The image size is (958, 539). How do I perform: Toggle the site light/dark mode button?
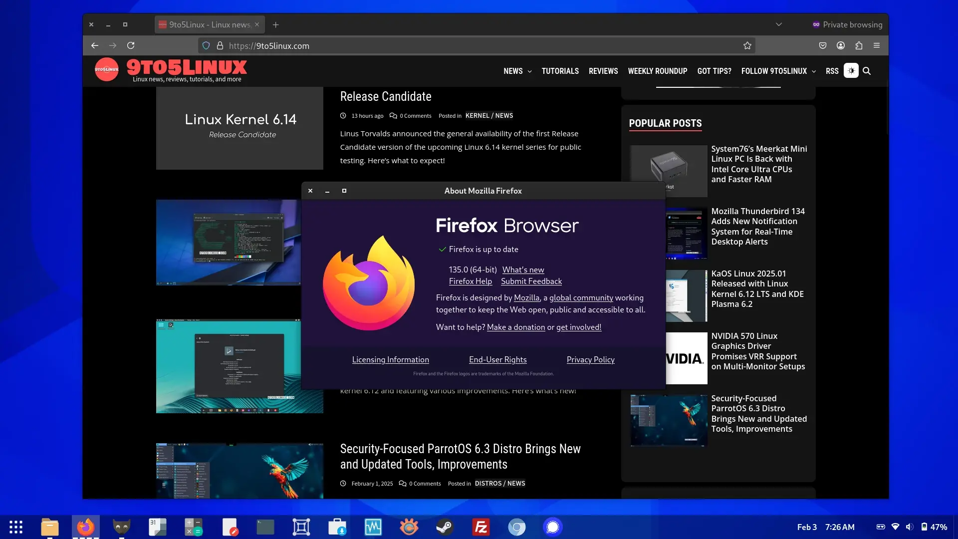851,71
